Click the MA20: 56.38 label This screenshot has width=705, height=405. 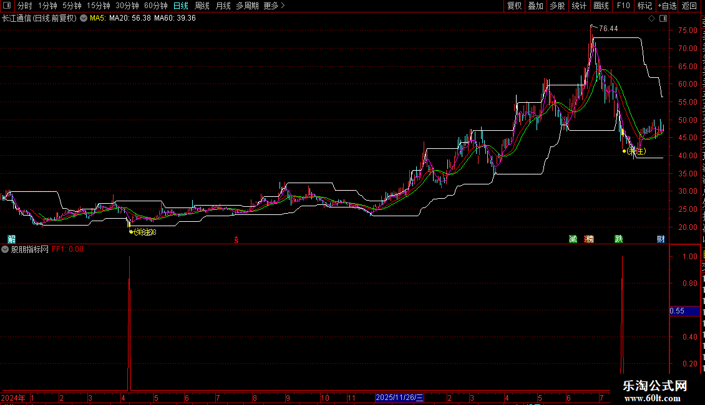[130, 19]
